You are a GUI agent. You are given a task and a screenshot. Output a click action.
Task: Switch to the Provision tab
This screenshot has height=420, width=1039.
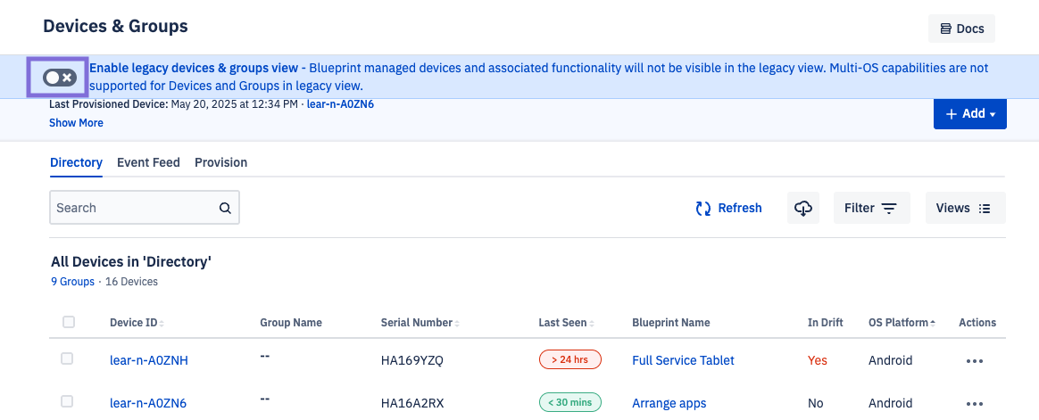coord(220,162)
